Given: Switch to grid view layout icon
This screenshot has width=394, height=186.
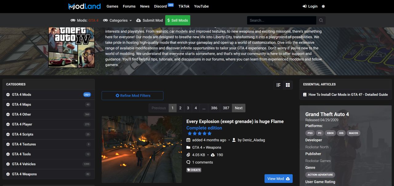Looking at the screenshot, I should point(288,85).
